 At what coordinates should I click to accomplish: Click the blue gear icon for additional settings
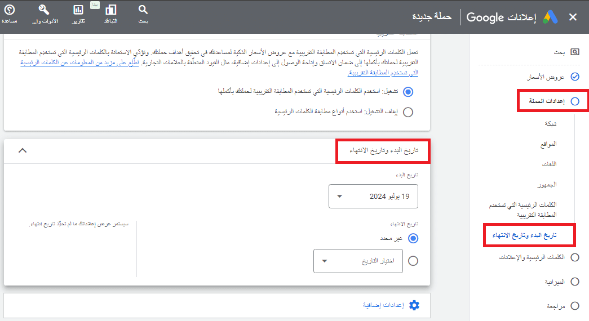(414, 305)
